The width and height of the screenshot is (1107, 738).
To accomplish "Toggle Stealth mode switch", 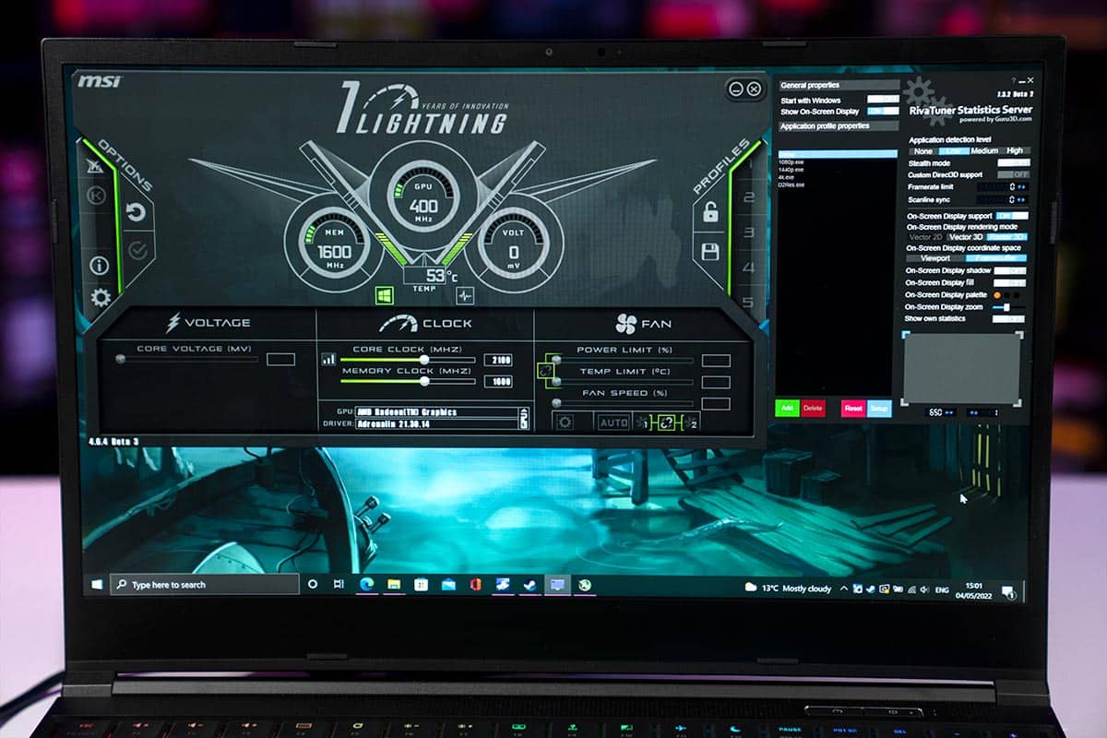I will [x=1013, y=162].
